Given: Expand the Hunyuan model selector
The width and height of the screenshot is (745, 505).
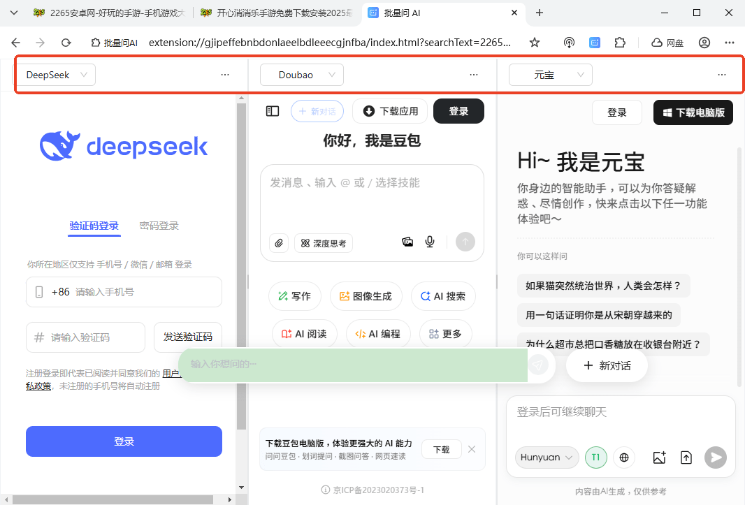Looking at the screenshot, I should 547,458.
